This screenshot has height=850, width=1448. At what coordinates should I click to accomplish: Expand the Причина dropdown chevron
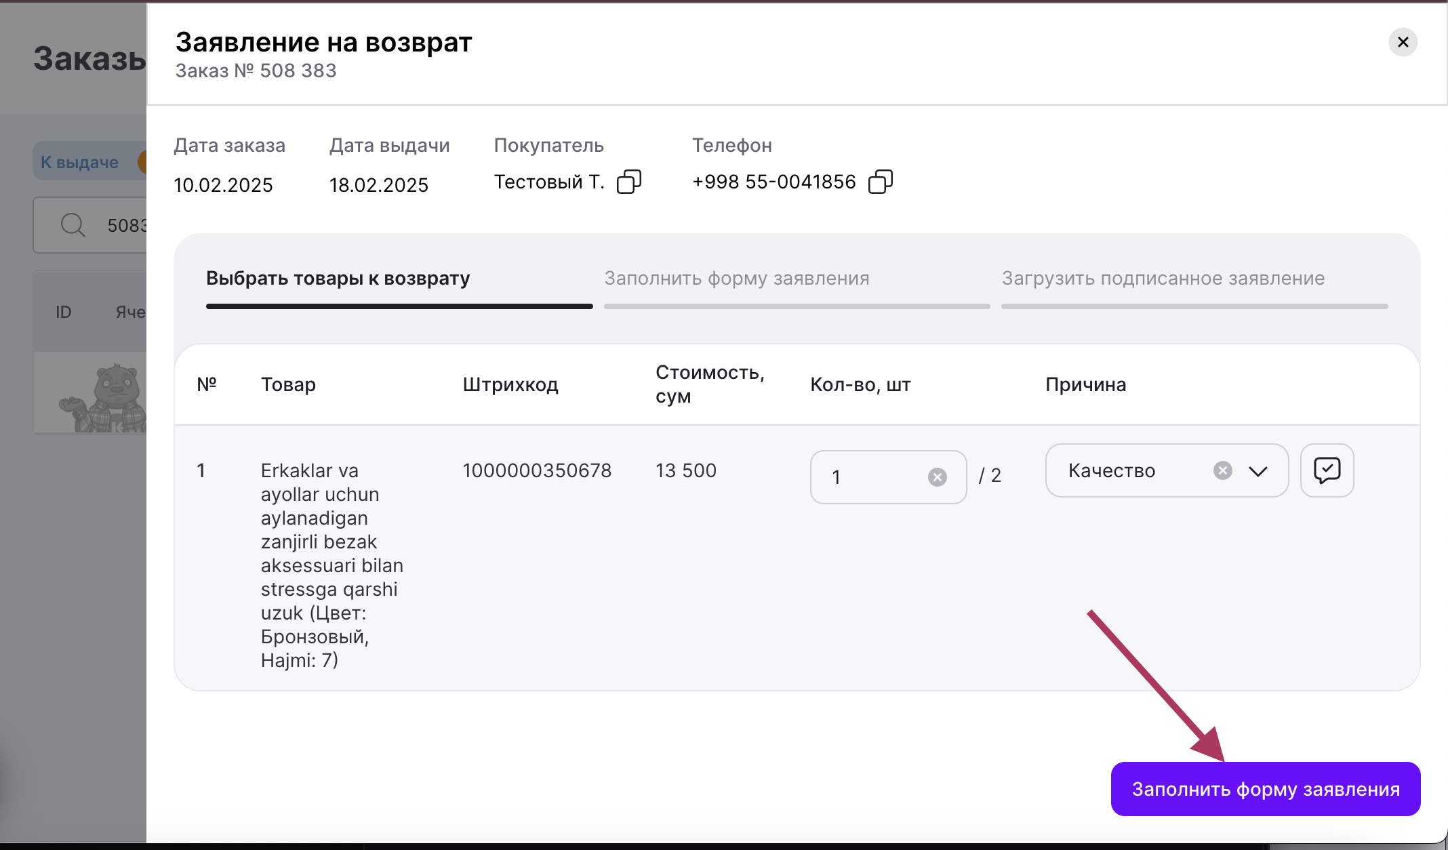(1258, 471)
